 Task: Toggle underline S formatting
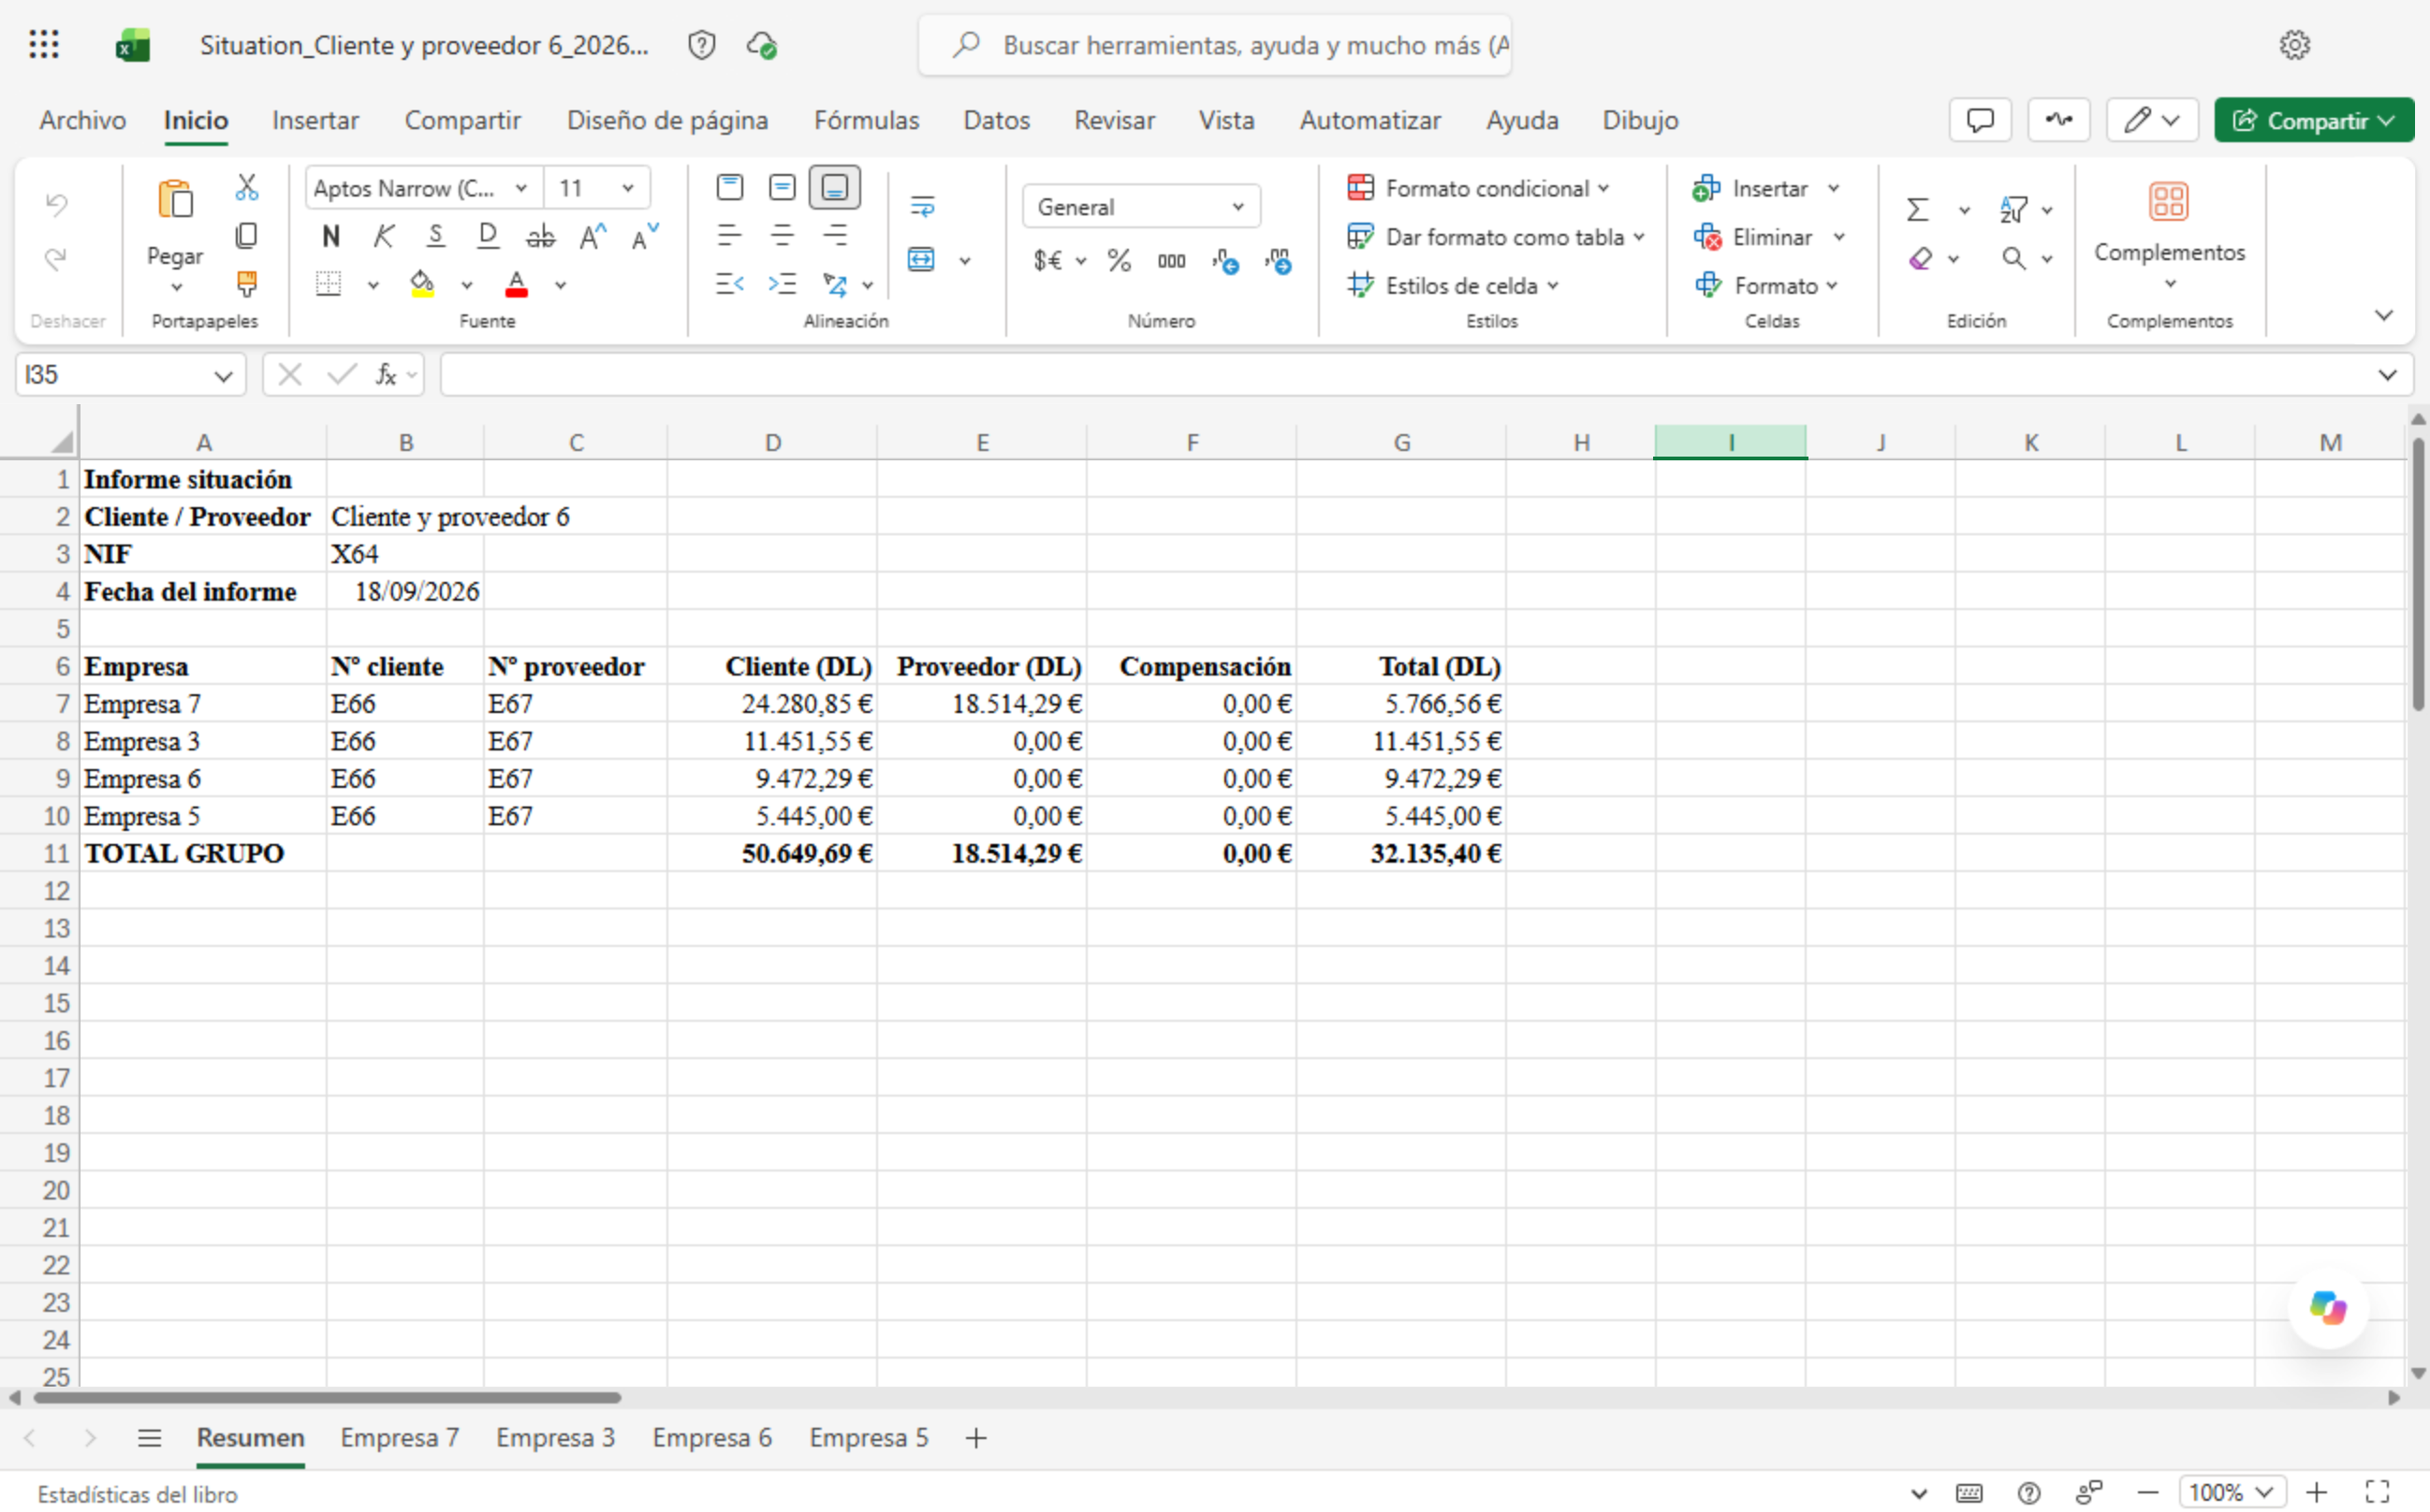[436, 237]
